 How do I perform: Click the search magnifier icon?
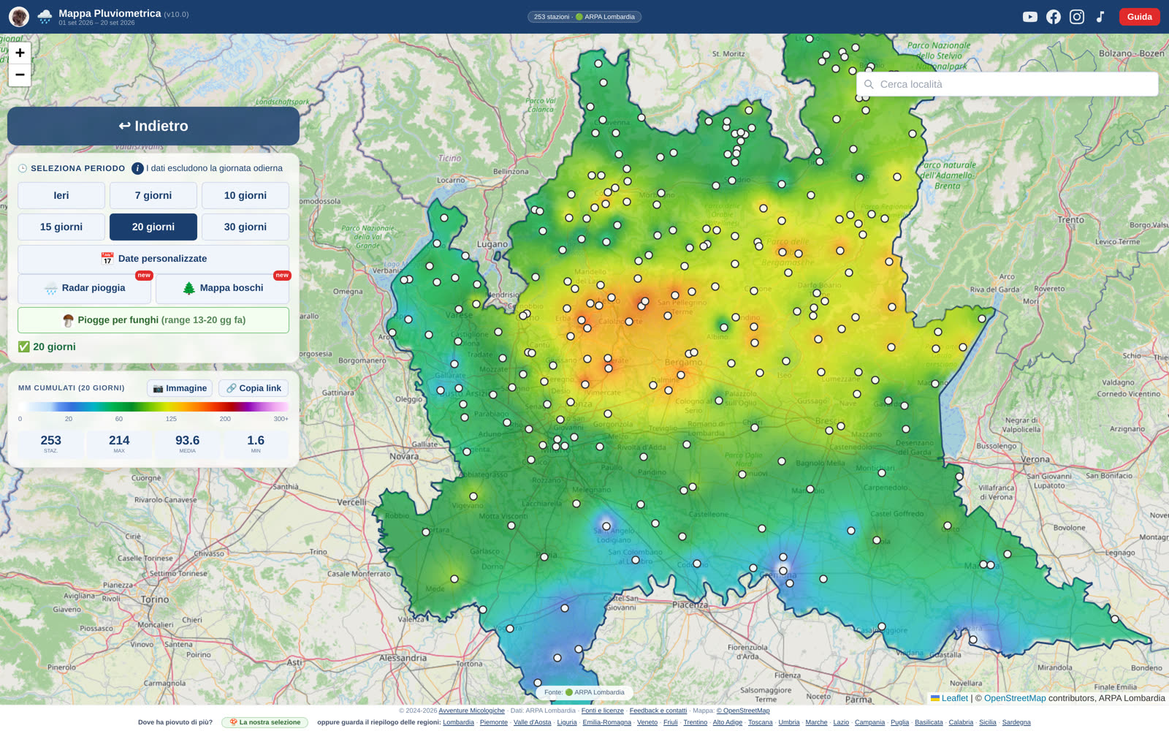click(869, 84)
